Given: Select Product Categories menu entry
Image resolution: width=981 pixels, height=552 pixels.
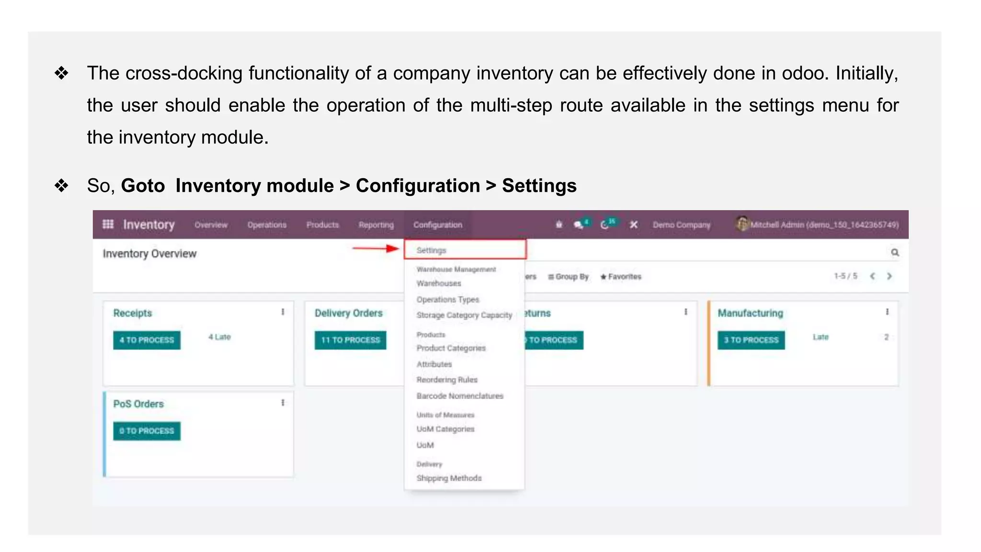Looking at the screenshot, I should tap(451, 348).
